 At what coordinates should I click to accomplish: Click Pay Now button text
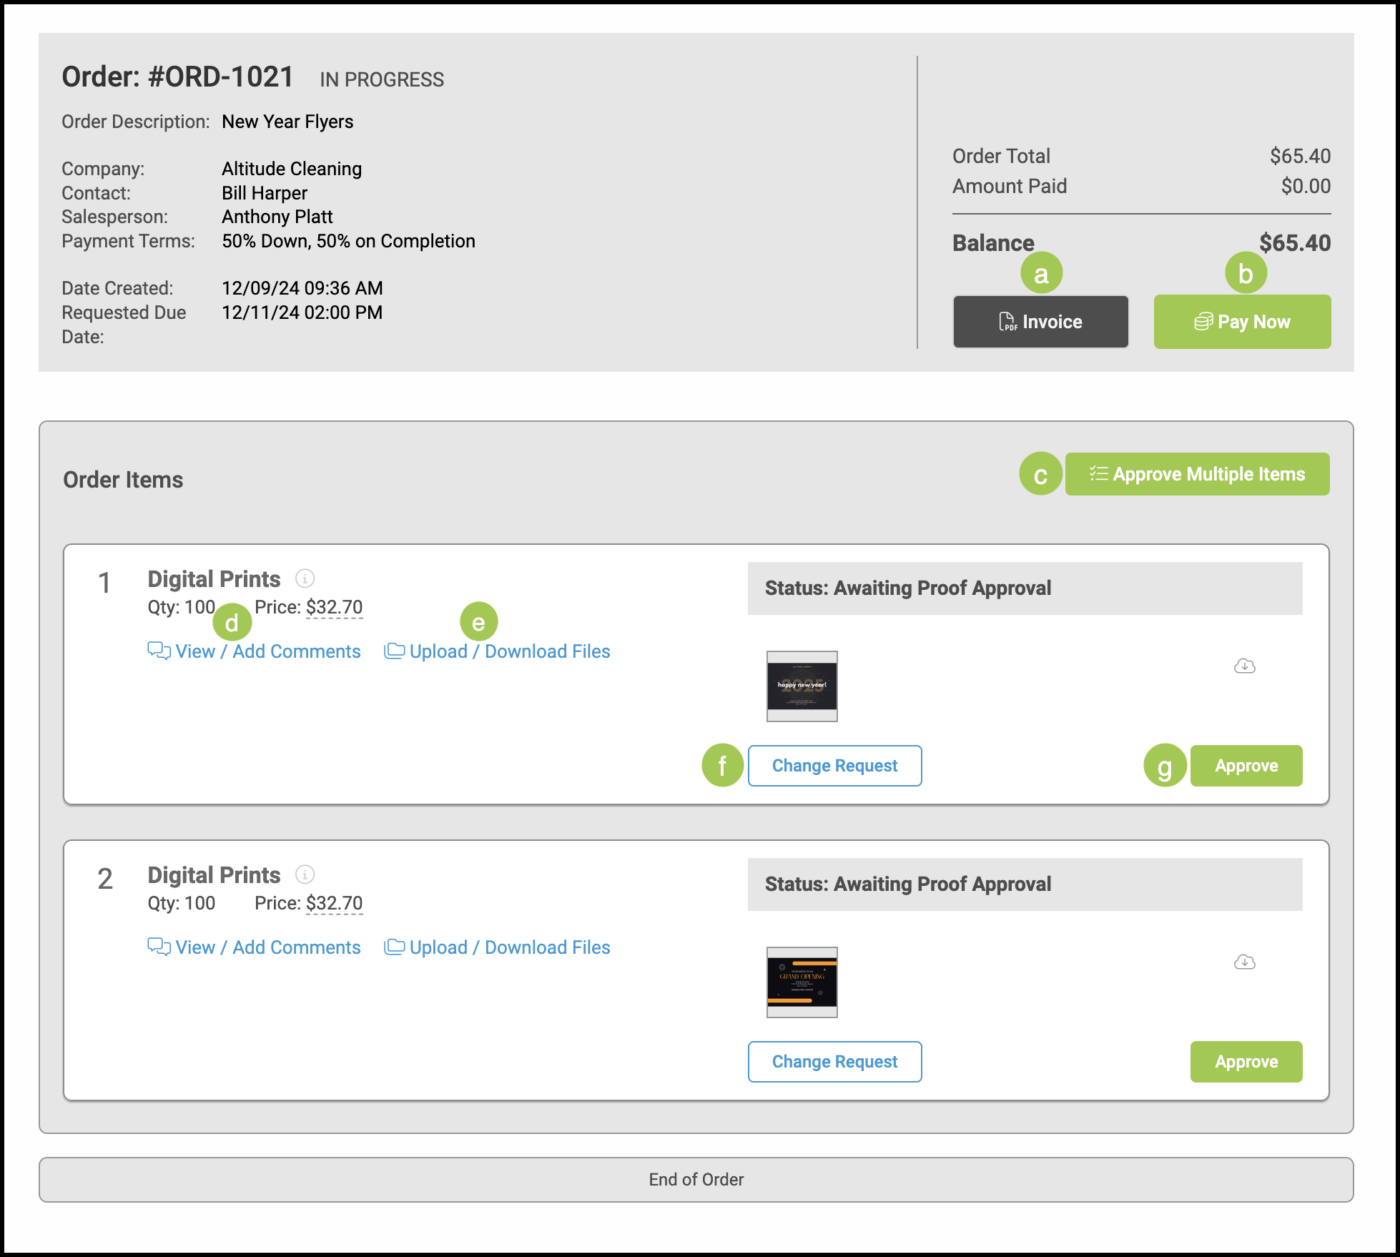[x=1253, y=322]
